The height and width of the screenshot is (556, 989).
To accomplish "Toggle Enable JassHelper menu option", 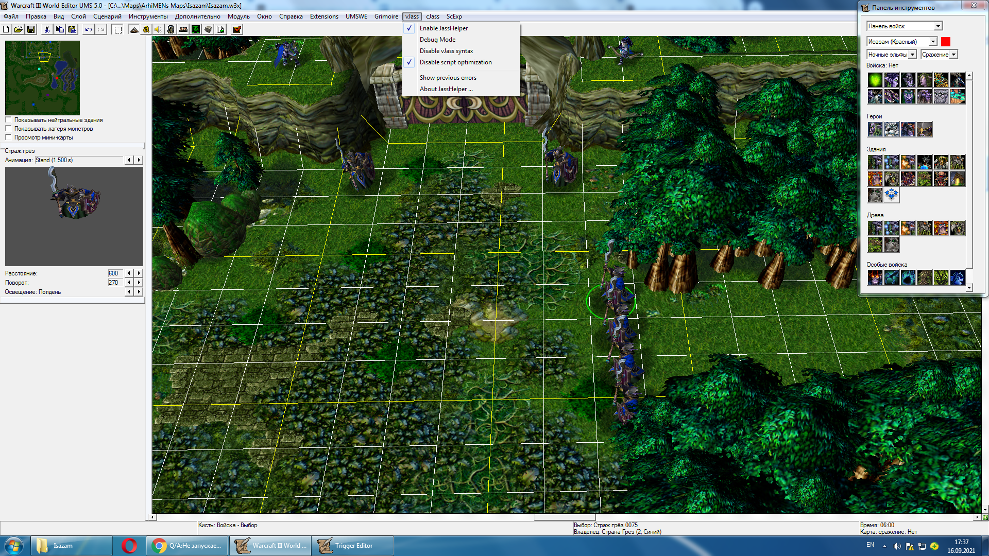I will point(461,28).
